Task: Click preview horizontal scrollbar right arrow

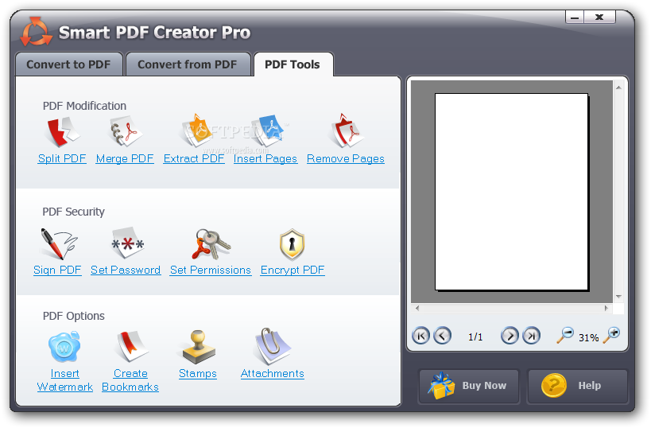Action: [606, 309]
